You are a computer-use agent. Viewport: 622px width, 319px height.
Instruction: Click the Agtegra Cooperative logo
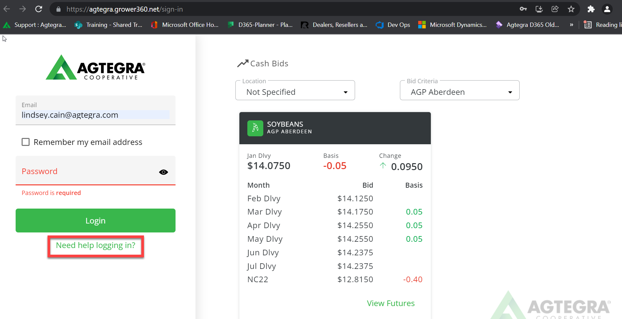point(95,67)
